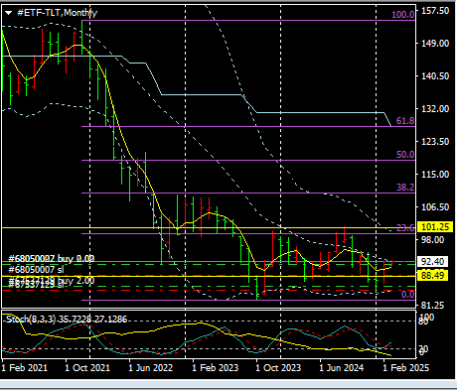Select the Fibonacci 61.8 level label

[x=405, y=121]
